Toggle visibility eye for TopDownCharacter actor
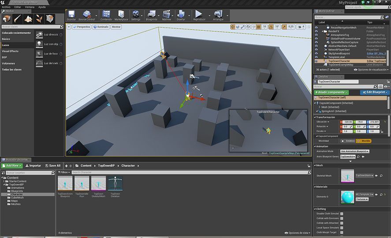The width and height of the screenshot is (391, 238). tap(316, 61)
